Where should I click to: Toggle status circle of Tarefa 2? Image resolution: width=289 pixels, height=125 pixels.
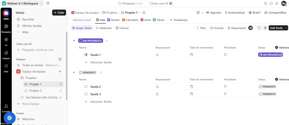pyautogui.click(x=86, y=87)
